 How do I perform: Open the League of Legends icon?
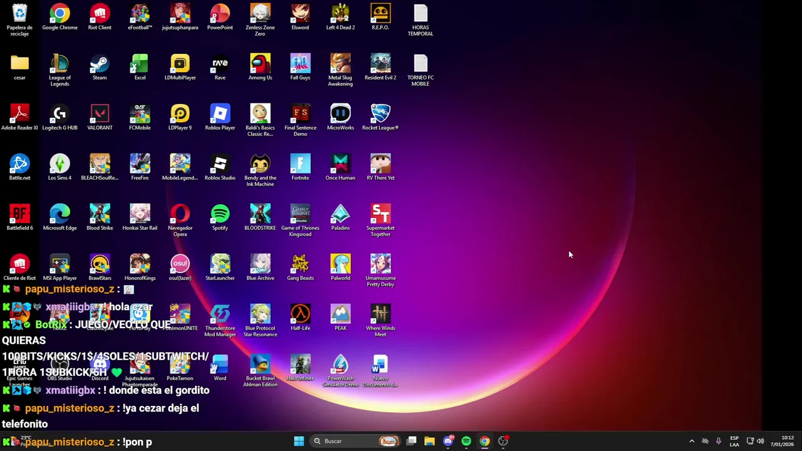[x=60, y=70]
